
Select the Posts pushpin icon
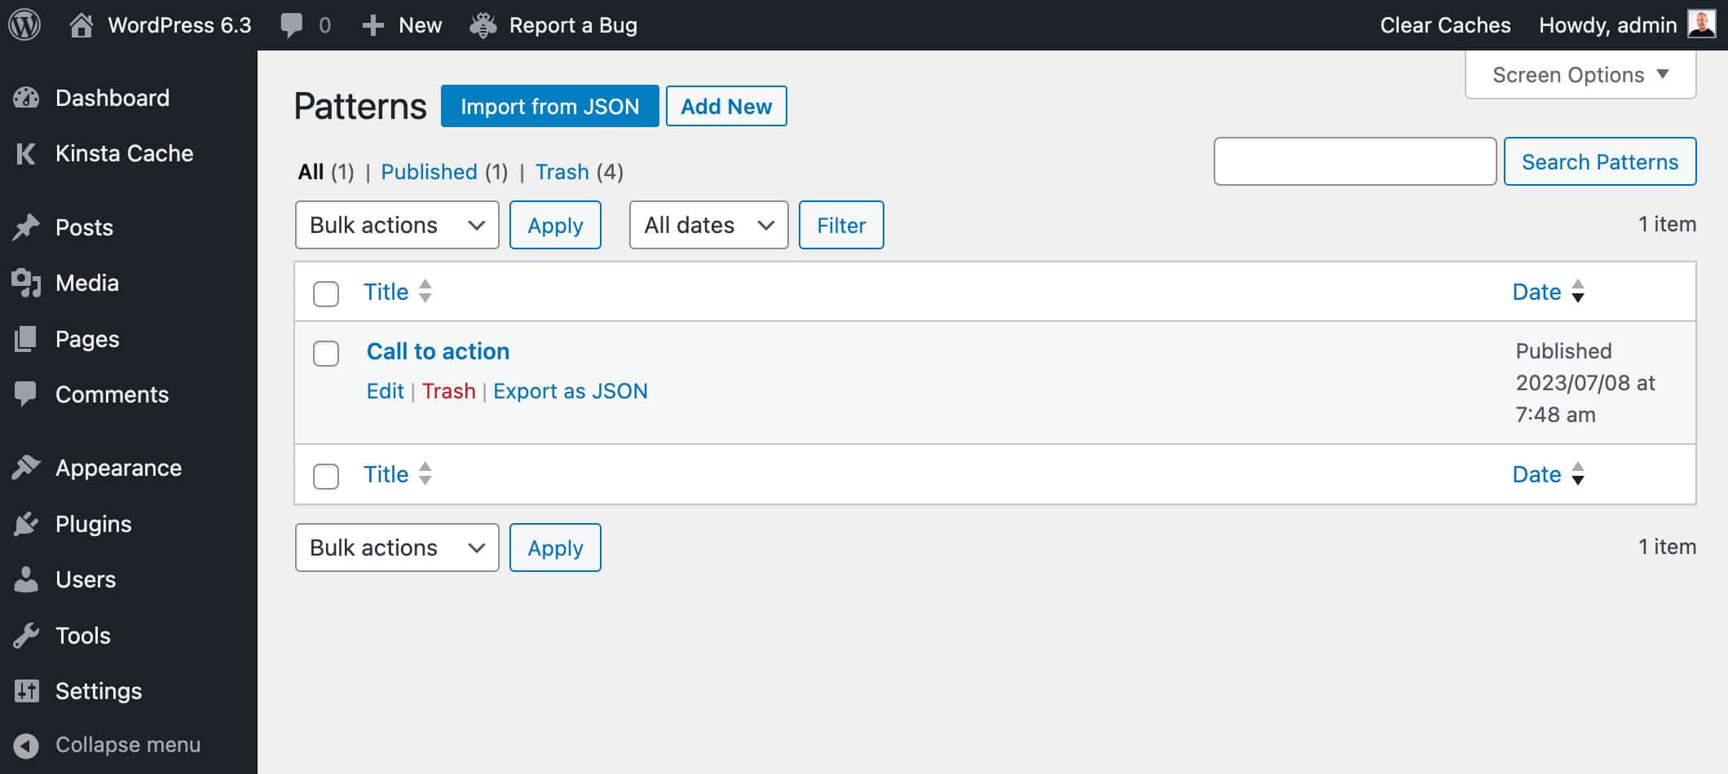27,226
